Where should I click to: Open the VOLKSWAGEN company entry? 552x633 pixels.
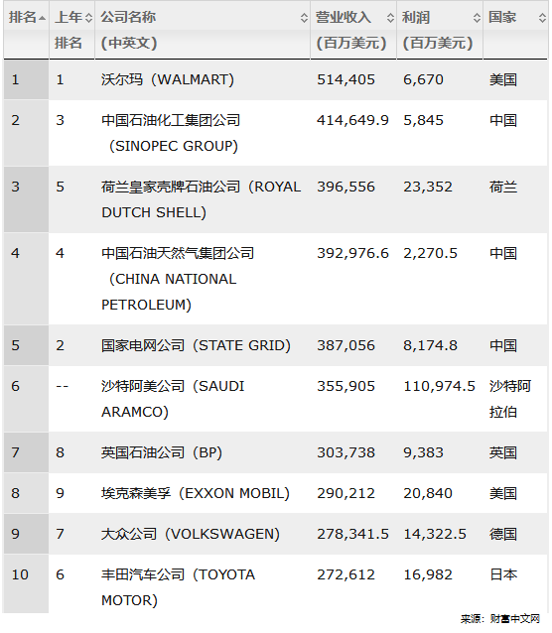coord(191,534)
